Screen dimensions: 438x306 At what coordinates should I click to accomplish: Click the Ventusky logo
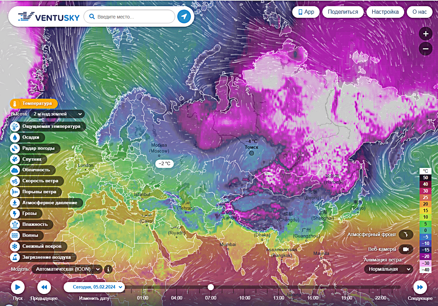click(x=49, y=16)
